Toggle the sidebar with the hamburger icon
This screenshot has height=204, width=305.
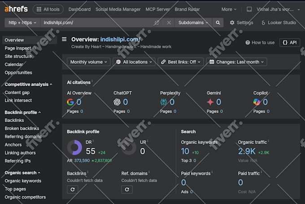point(64,39)
